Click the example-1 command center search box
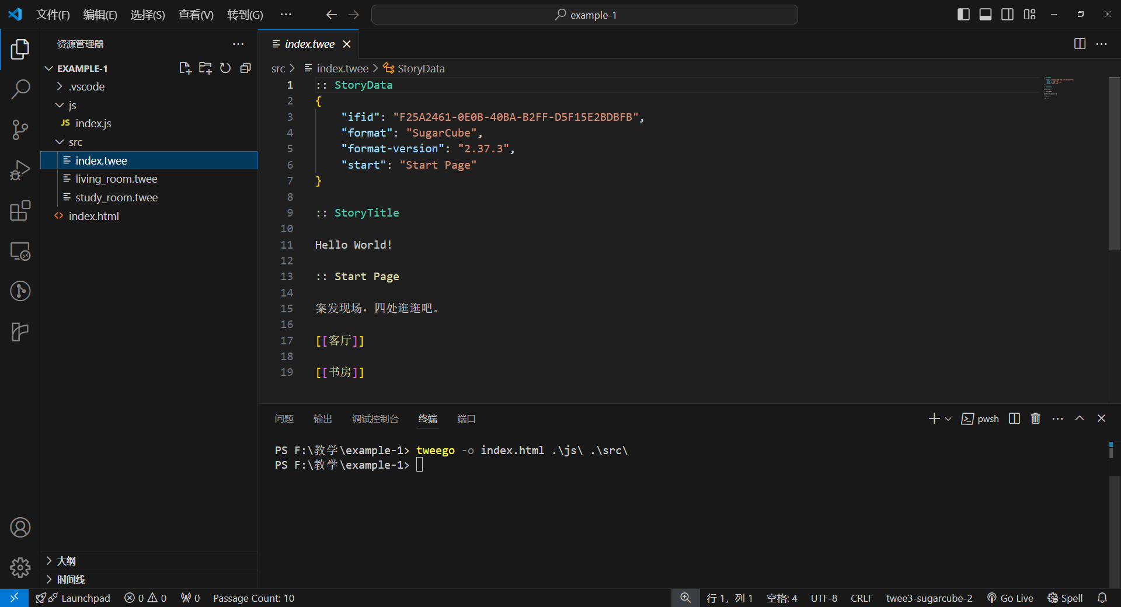Viewport: 1121px width, 607px height. point(584,15)
